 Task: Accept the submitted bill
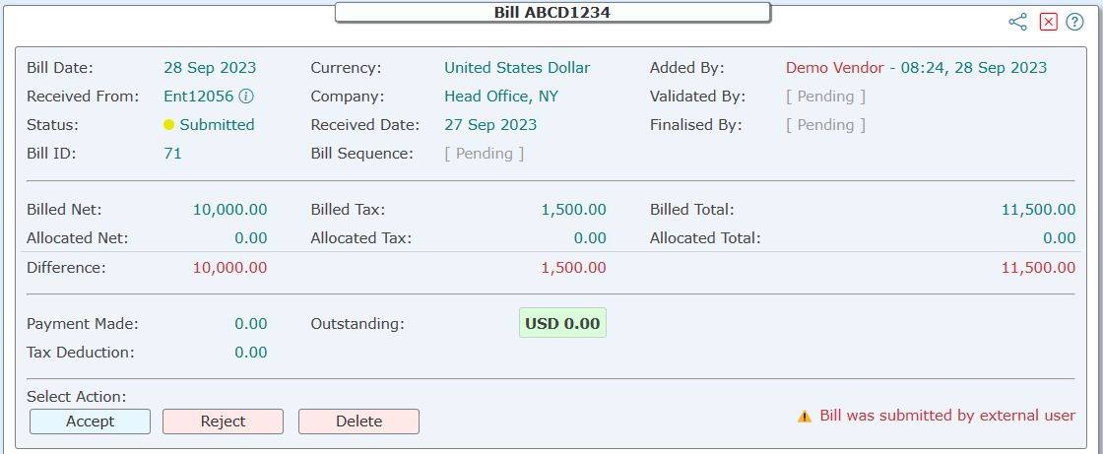tap(90, 422)
